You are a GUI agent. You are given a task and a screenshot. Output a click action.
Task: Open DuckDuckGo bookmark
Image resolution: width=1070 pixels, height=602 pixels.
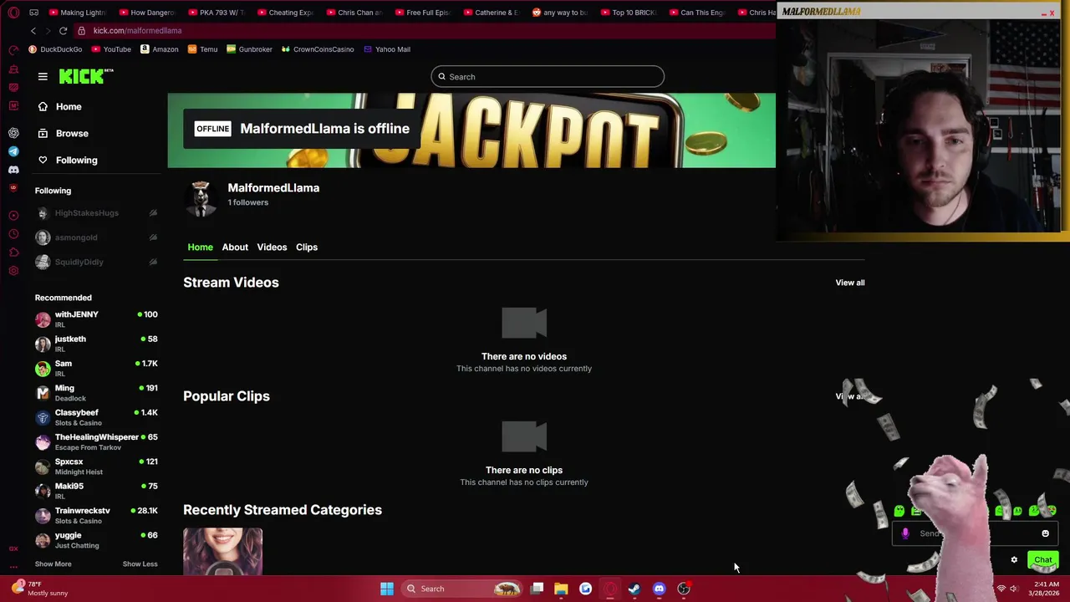[55, 49]
